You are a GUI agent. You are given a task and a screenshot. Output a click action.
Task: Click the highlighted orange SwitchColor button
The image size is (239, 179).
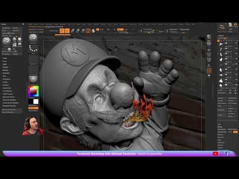point(33,108)
